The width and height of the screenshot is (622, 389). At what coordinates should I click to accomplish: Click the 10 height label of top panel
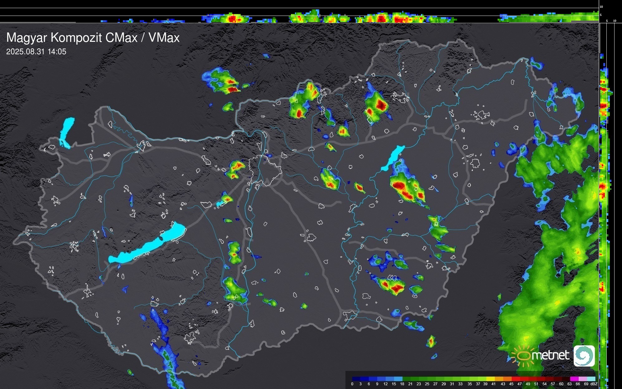601,7
